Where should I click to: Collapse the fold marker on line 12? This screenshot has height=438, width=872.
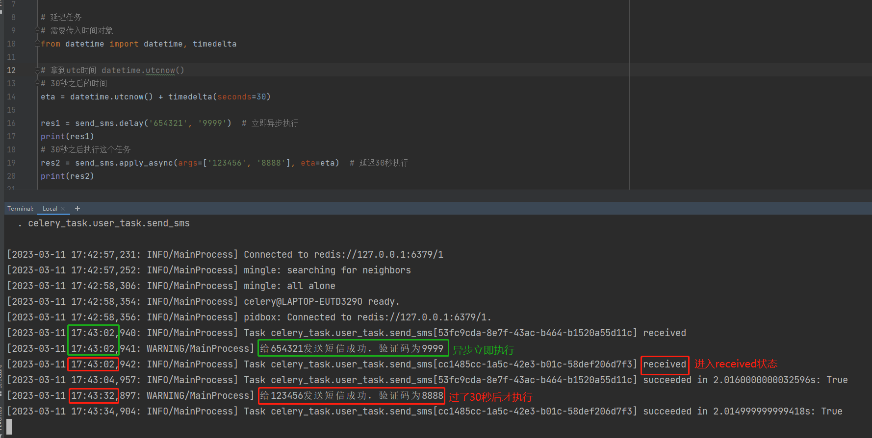point(37,70)
